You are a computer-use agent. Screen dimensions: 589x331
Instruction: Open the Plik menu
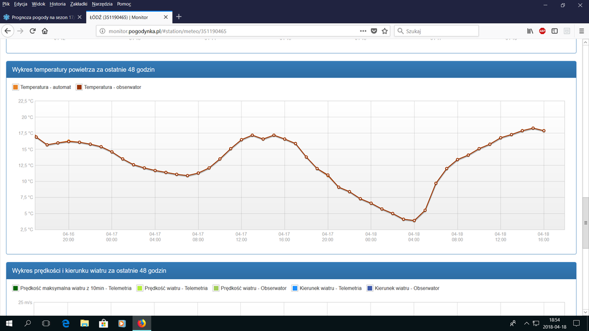coord(6,4)
